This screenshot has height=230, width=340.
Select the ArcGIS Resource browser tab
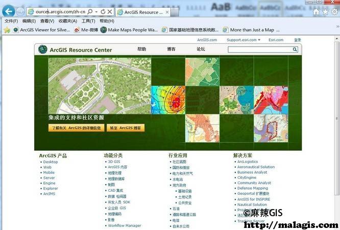(x=143, y=12)
